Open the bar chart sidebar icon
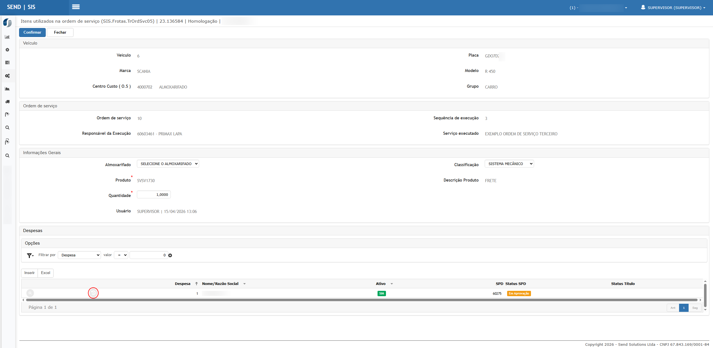Image resolution: width=713 pixels, height=348 pixels. point(7,37)
